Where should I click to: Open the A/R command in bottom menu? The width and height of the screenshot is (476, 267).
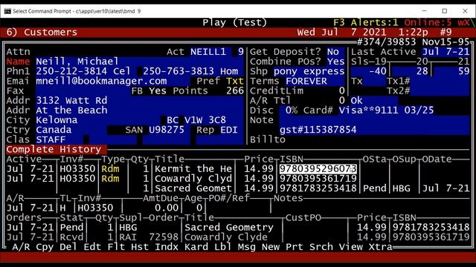point(21,247)
